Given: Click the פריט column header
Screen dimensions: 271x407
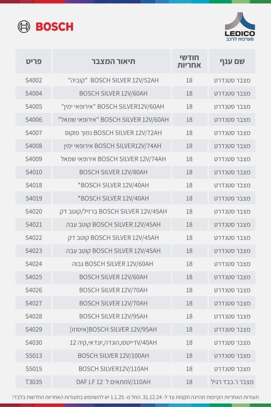Looking at the screenshot, I should (x=34, y=61).
